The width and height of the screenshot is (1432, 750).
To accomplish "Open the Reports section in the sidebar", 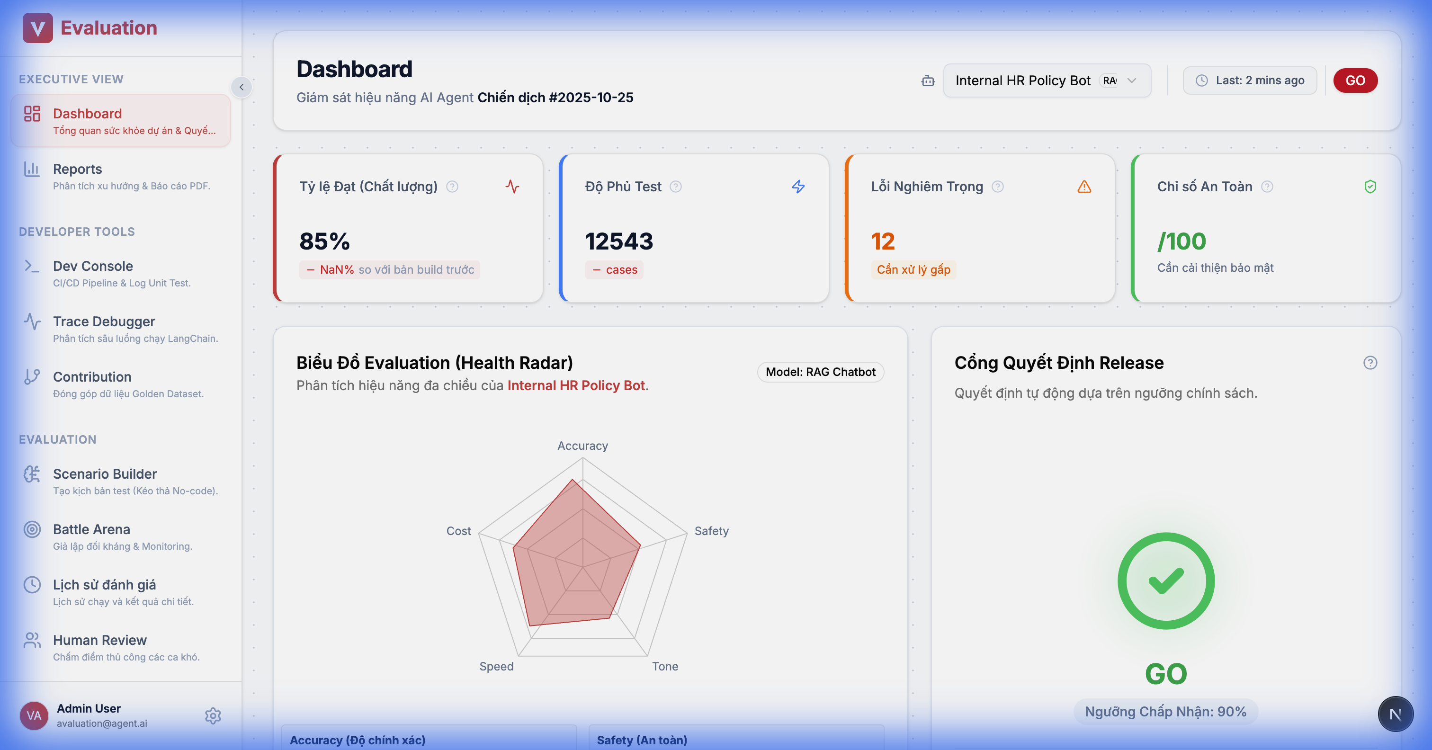I will 77,169.
